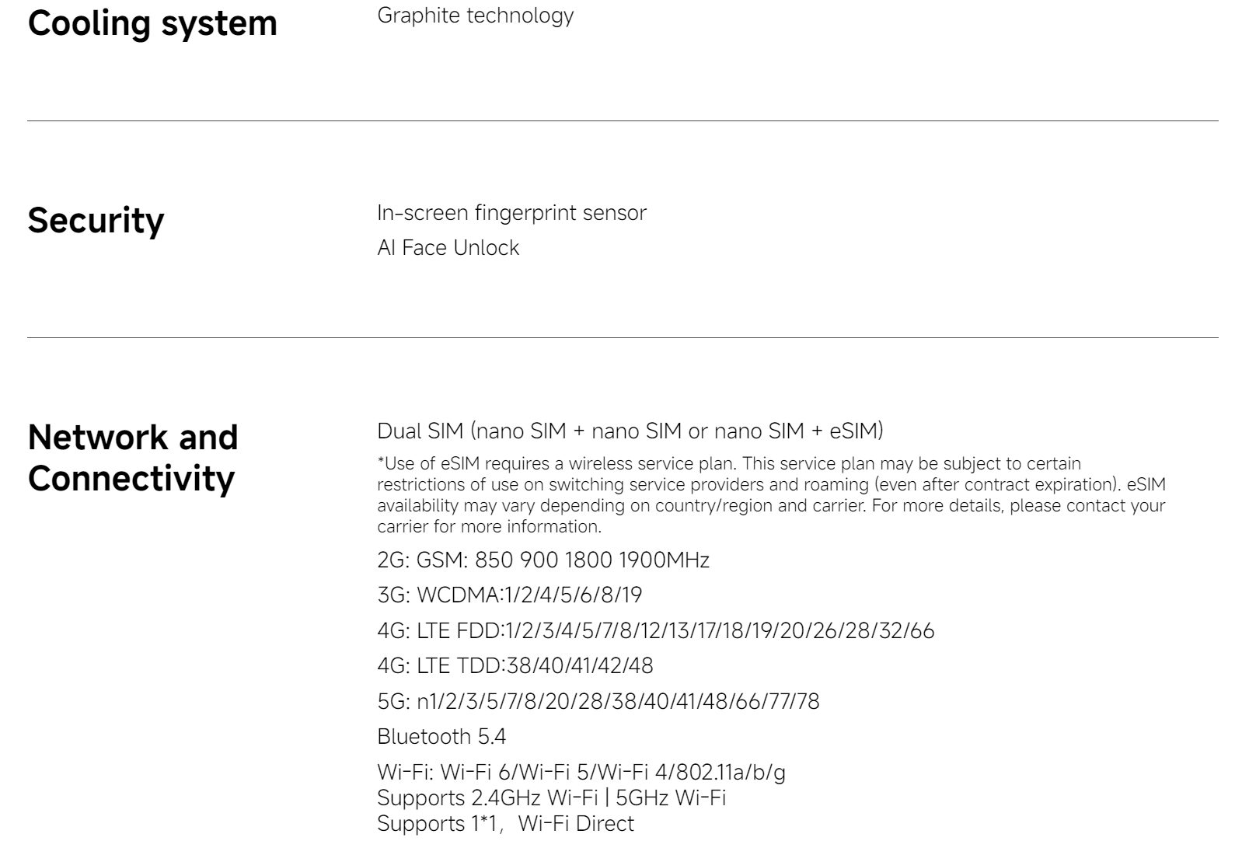1242x841 pixels.
Task: Click the Wi-Fi 6/Wi-Fi 5 standards line
Action: tap(581, 772)
